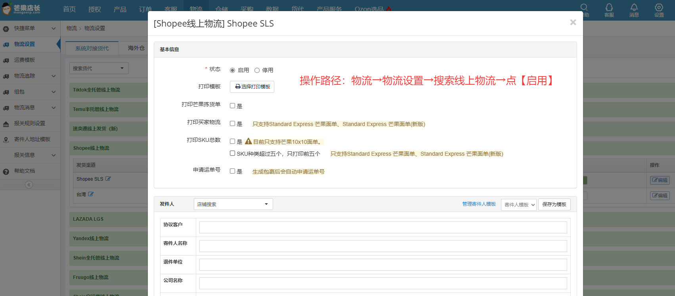Check the 申请运单号 checkbox
675x296 pixels.
pyautogui.click(x=233, y=171)
